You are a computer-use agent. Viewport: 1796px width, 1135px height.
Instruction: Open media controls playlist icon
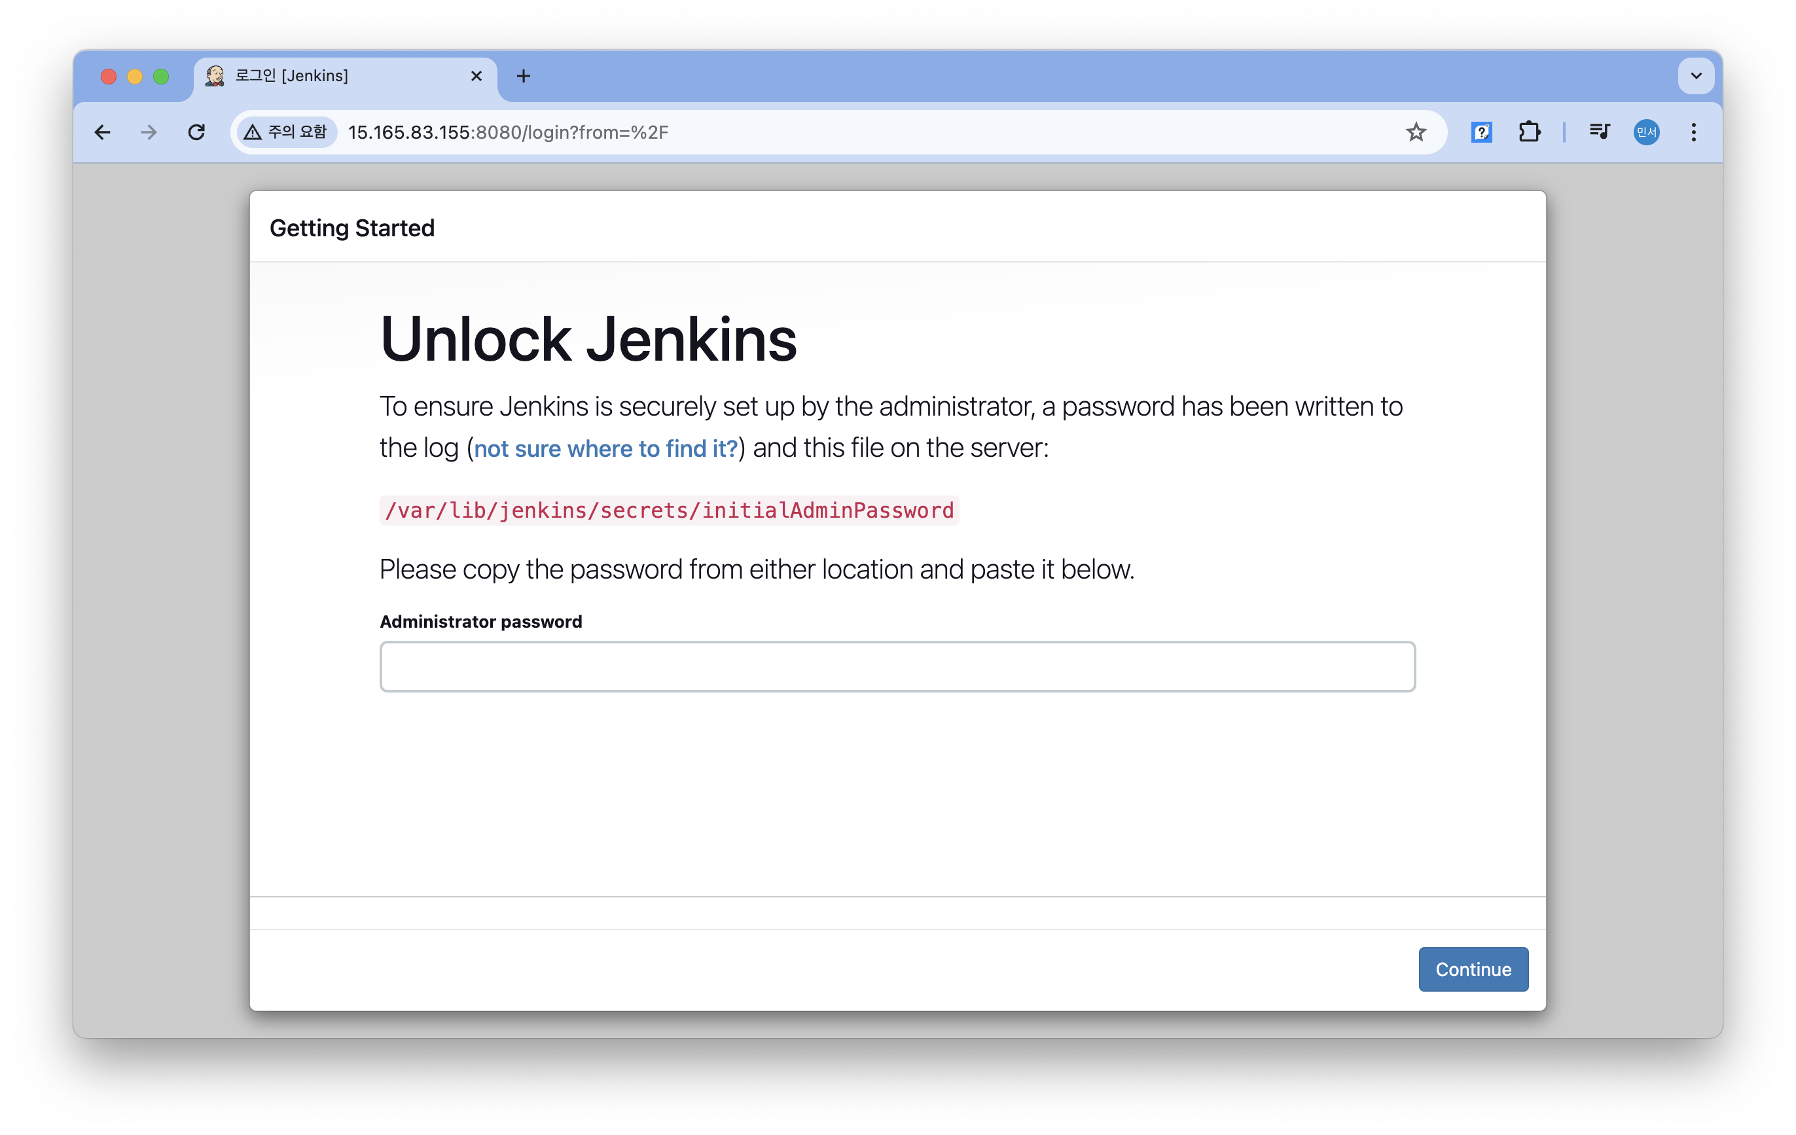click(x=1599, y=132)
